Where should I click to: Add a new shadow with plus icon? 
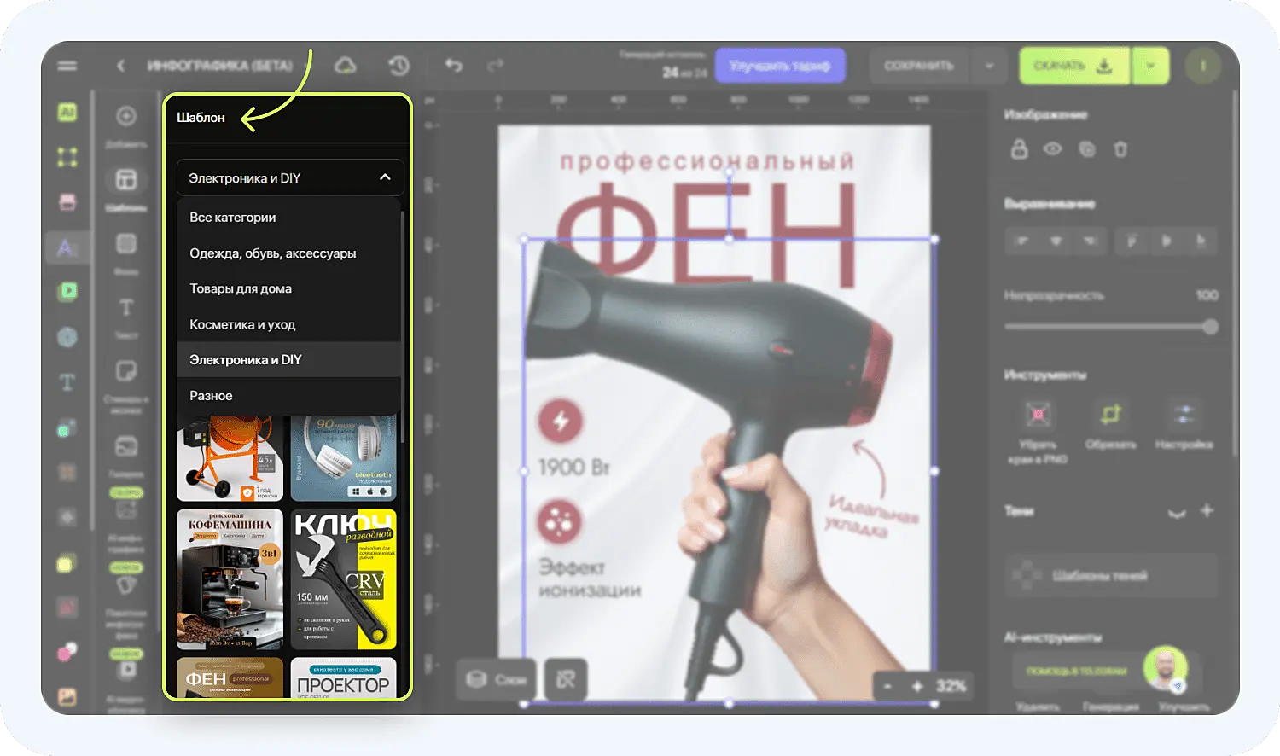coord(1207,511)
